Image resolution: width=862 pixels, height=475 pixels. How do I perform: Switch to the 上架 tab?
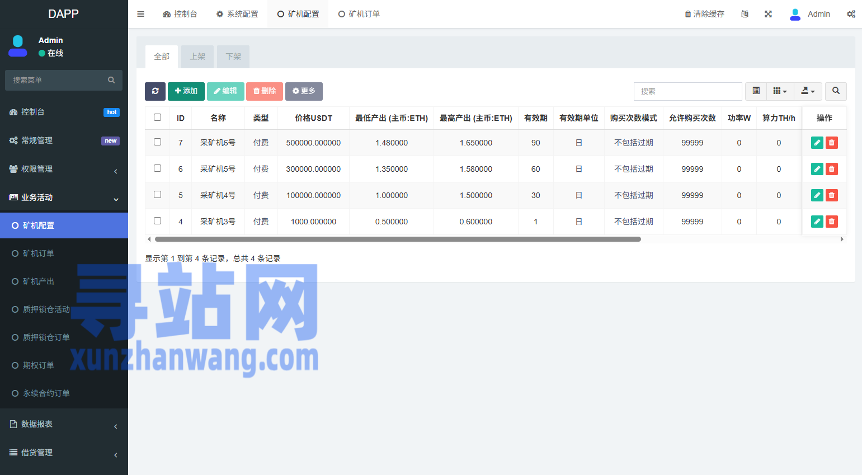pyautogui.click(x=197, y=57)
